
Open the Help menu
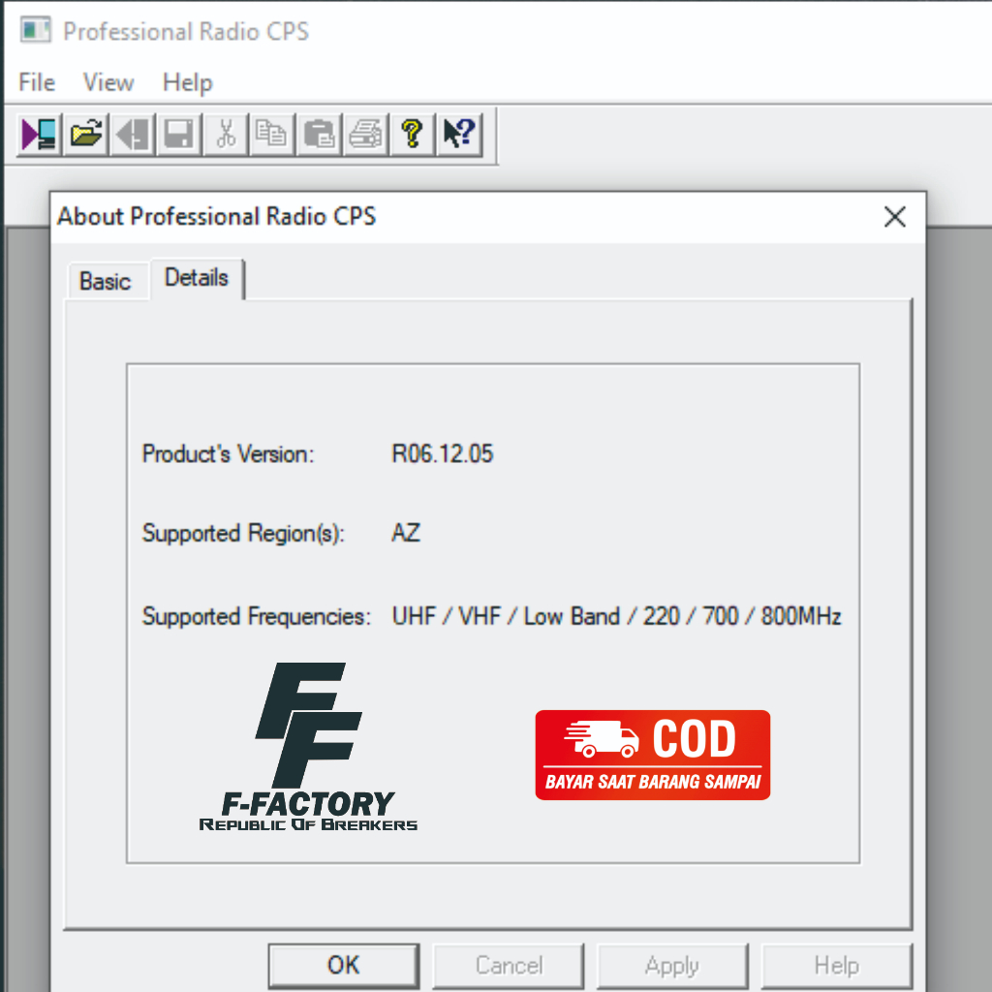(187, 82)
